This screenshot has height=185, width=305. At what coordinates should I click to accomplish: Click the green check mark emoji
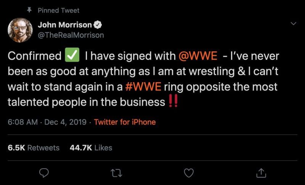pos(72,56)
